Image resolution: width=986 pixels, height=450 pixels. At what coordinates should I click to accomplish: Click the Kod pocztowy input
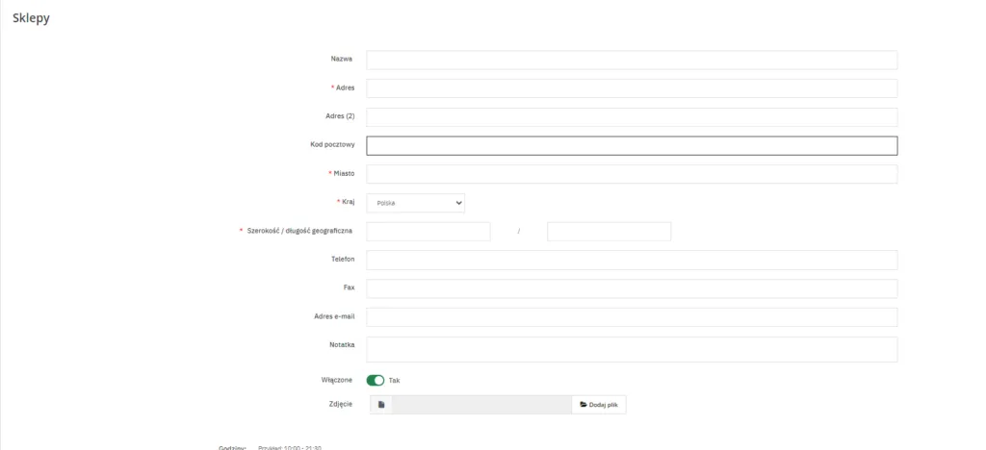632,146
